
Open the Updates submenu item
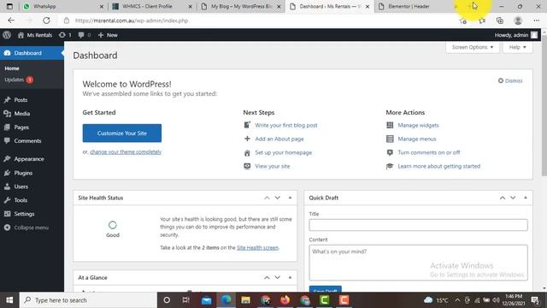coord(19,80)
